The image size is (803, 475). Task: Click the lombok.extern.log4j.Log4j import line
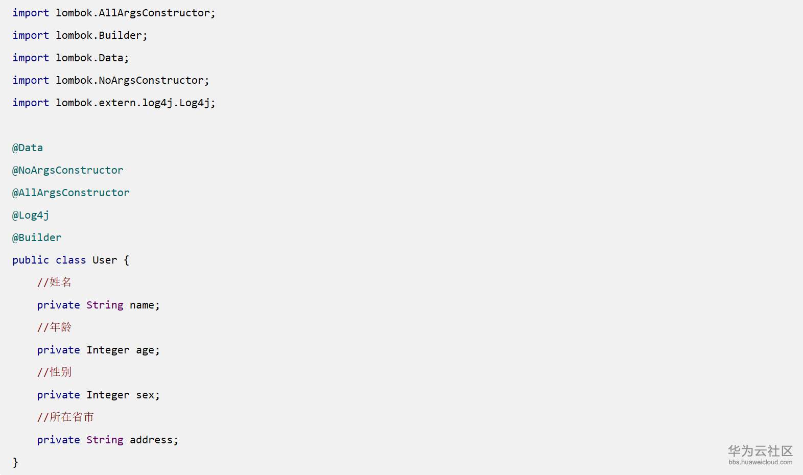pyautogui.click(x=113, y=103)
